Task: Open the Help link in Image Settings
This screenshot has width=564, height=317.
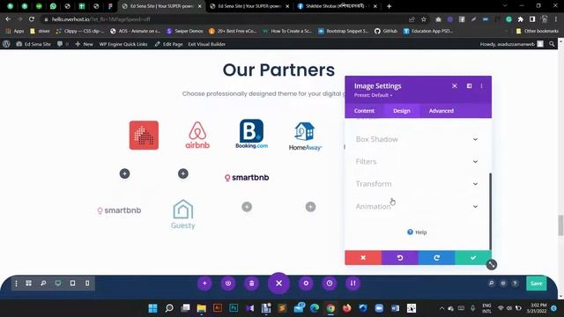Action: 417,232
